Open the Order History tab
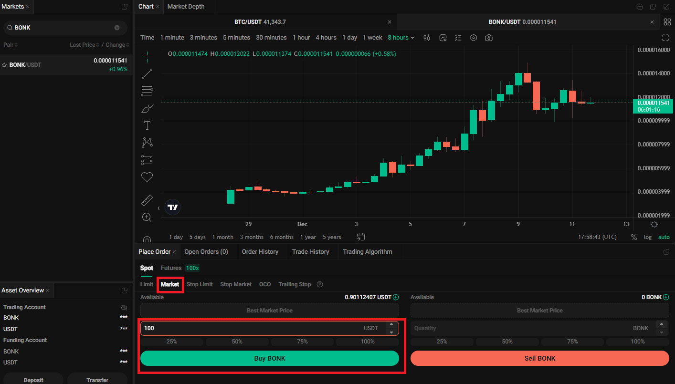675x384 pixels. (x=260, y=252)
